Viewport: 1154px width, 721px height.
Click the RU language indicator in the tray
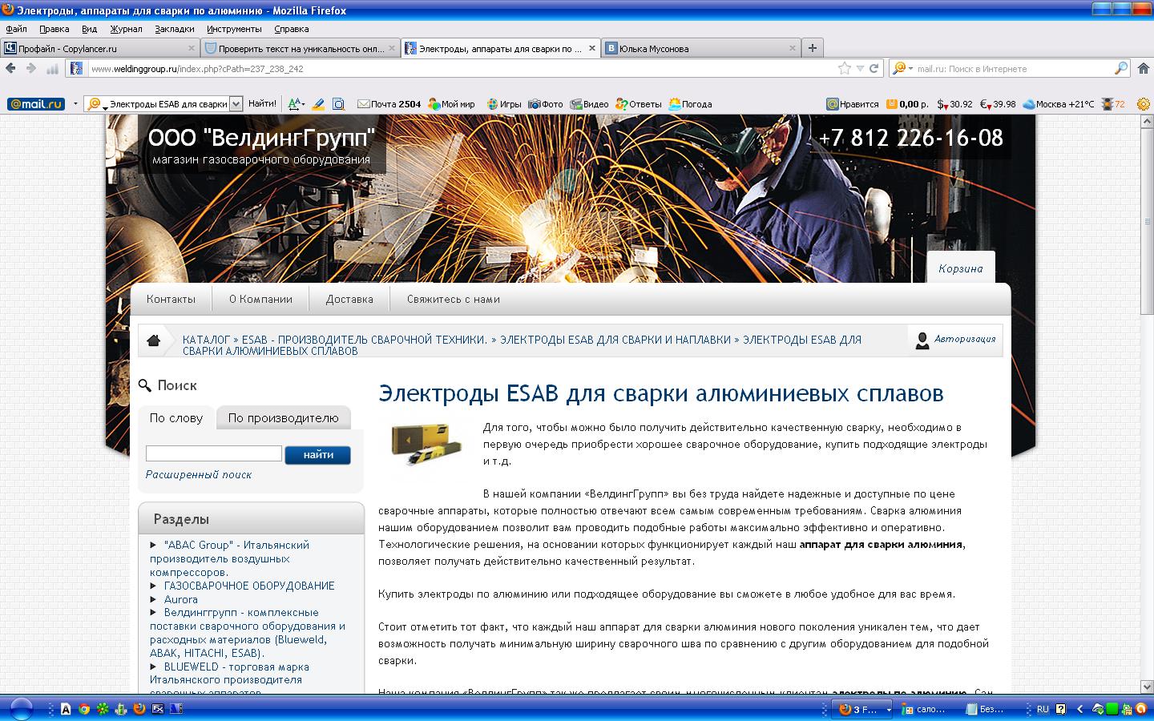[x=1043, y=709]
